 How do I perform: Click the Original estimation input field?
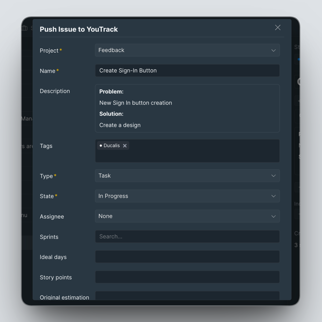click(187, 296)
